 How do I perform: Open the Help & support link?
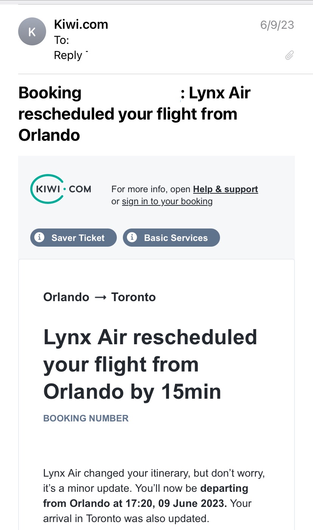coord(225,189)
